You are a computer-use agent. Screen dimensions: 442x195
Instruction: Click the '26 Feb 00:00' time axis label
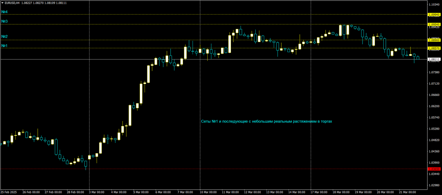pyautogui.click(x=31, y=192)
